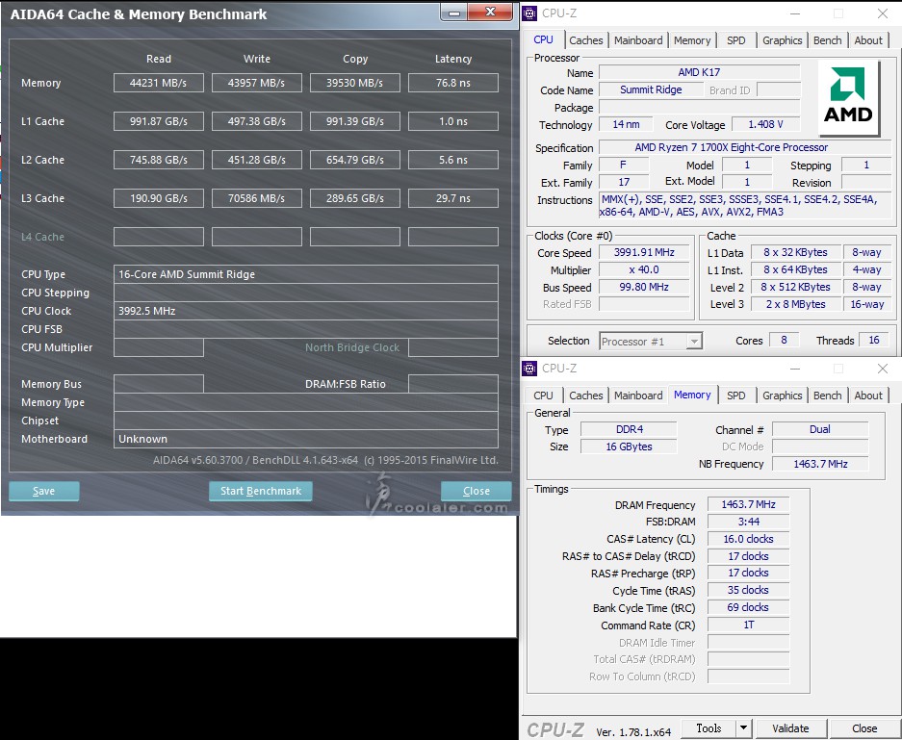Click the L2 Cache Read value 745.88 GB/s
The image size is (902, 740).
tap(158, 160)
